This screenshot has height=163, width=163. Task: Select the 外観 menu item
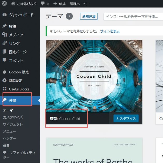[x=20, y=100]
